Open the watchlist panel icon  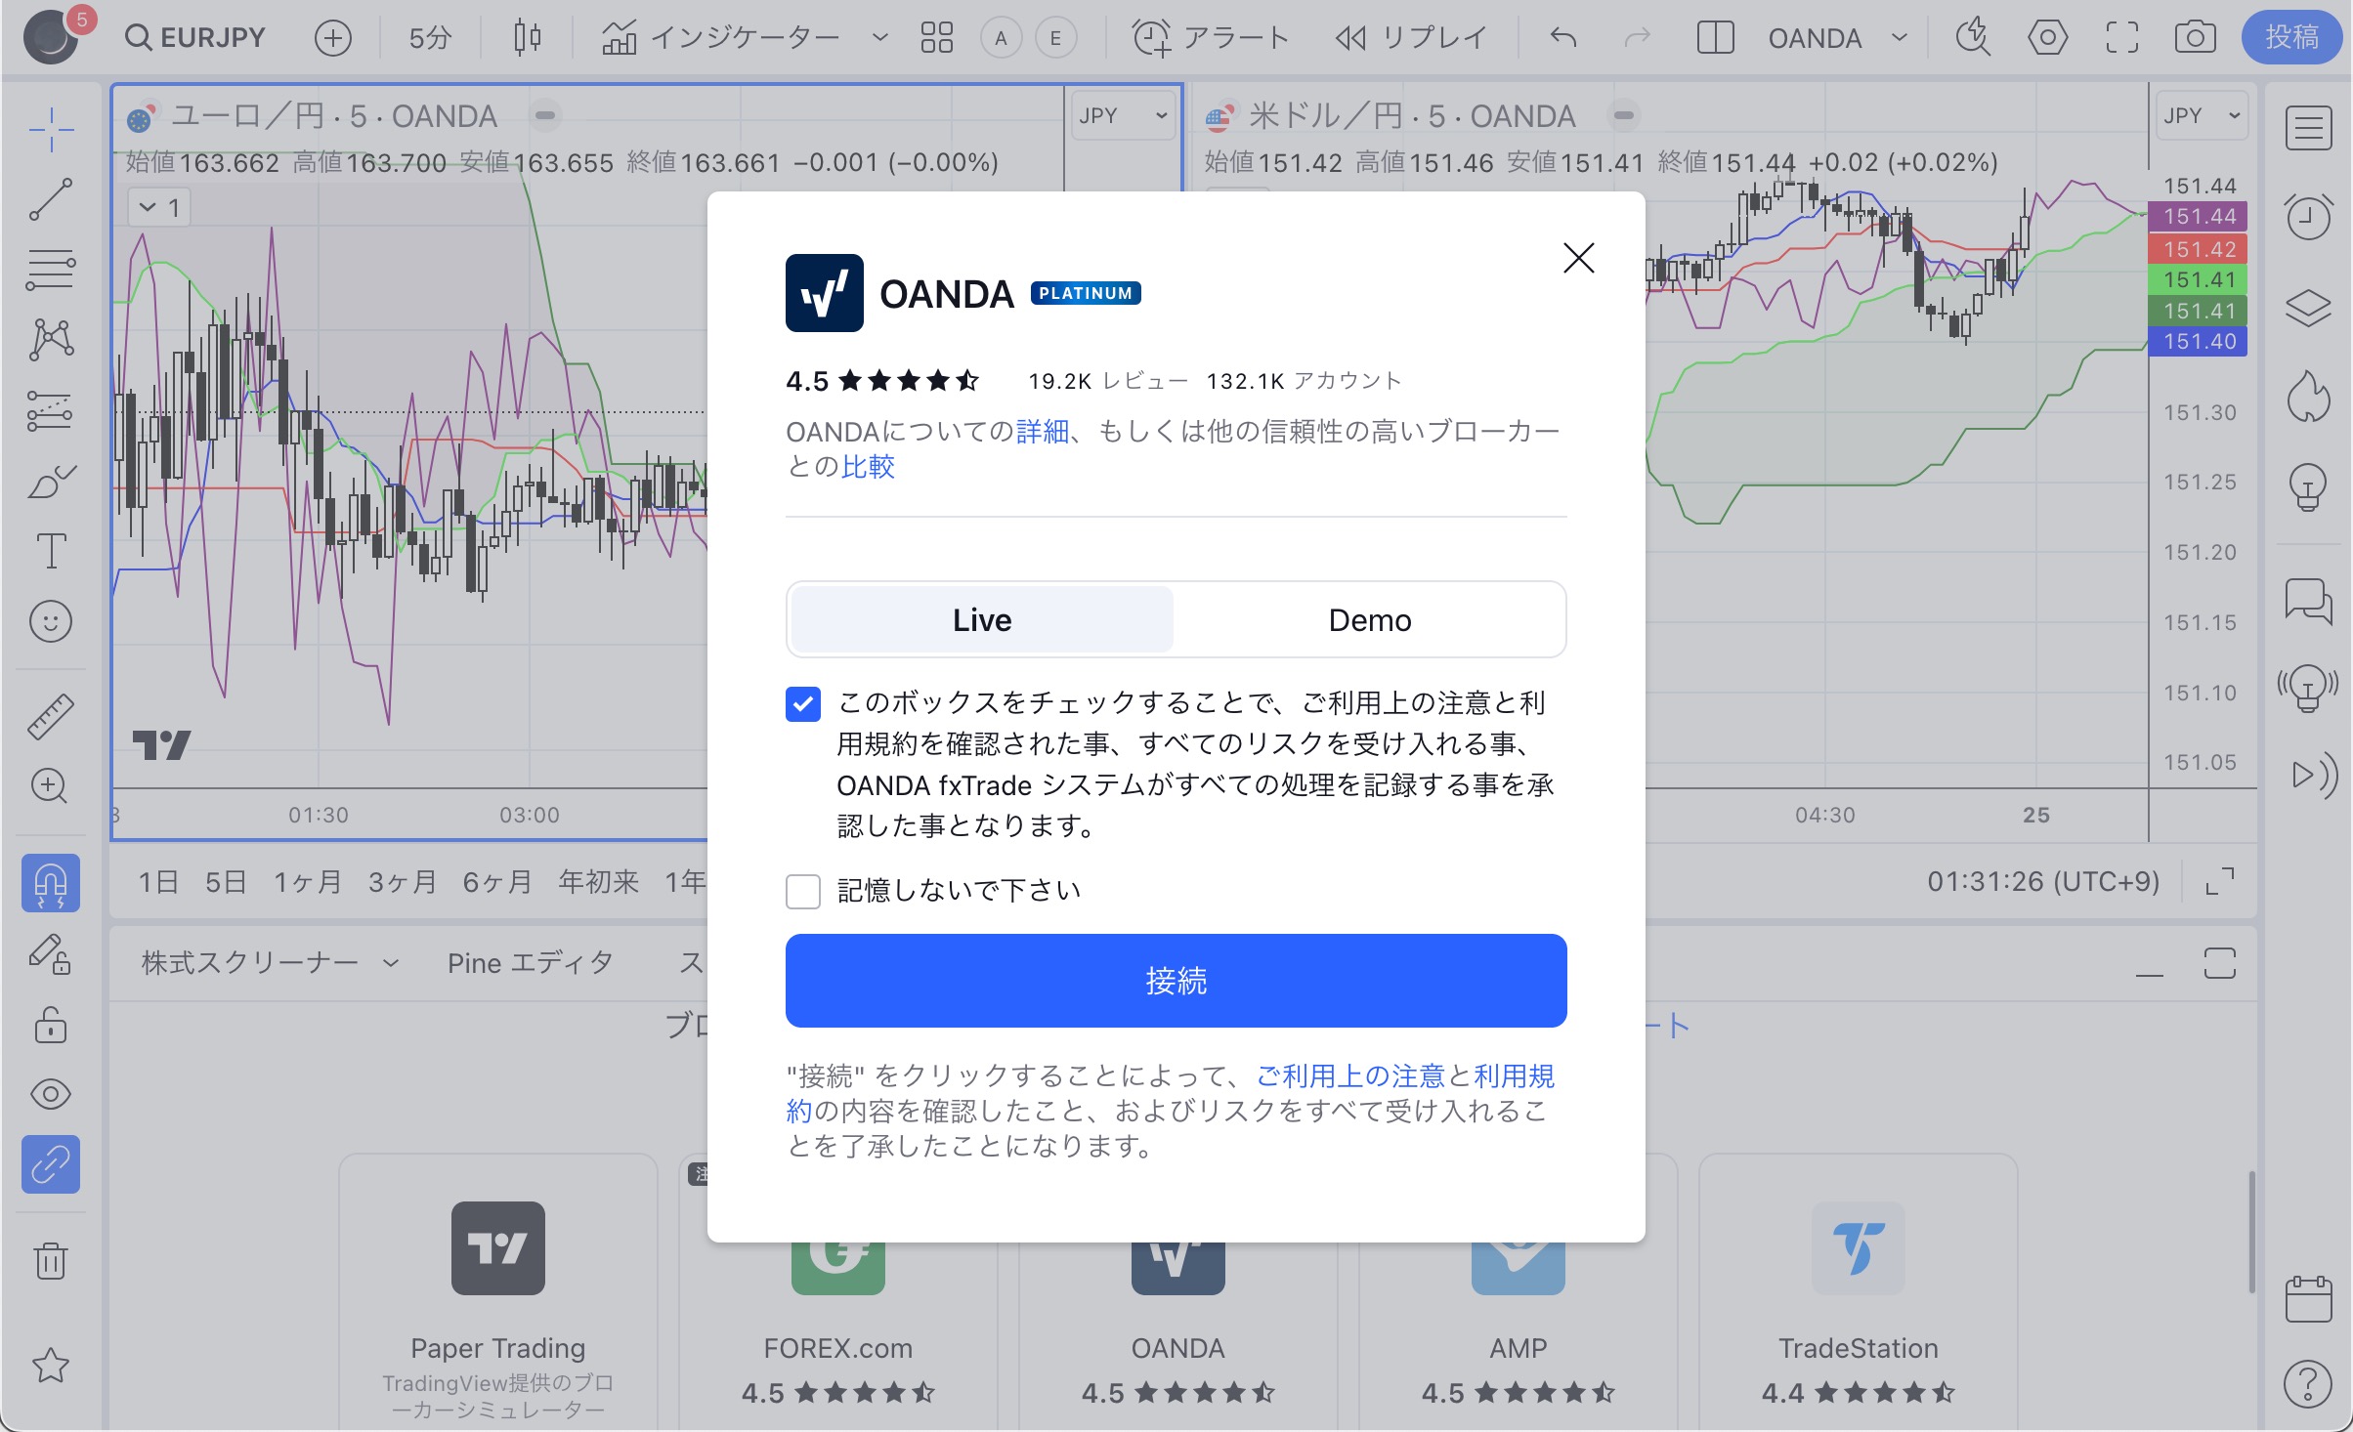coord(2308,128)
